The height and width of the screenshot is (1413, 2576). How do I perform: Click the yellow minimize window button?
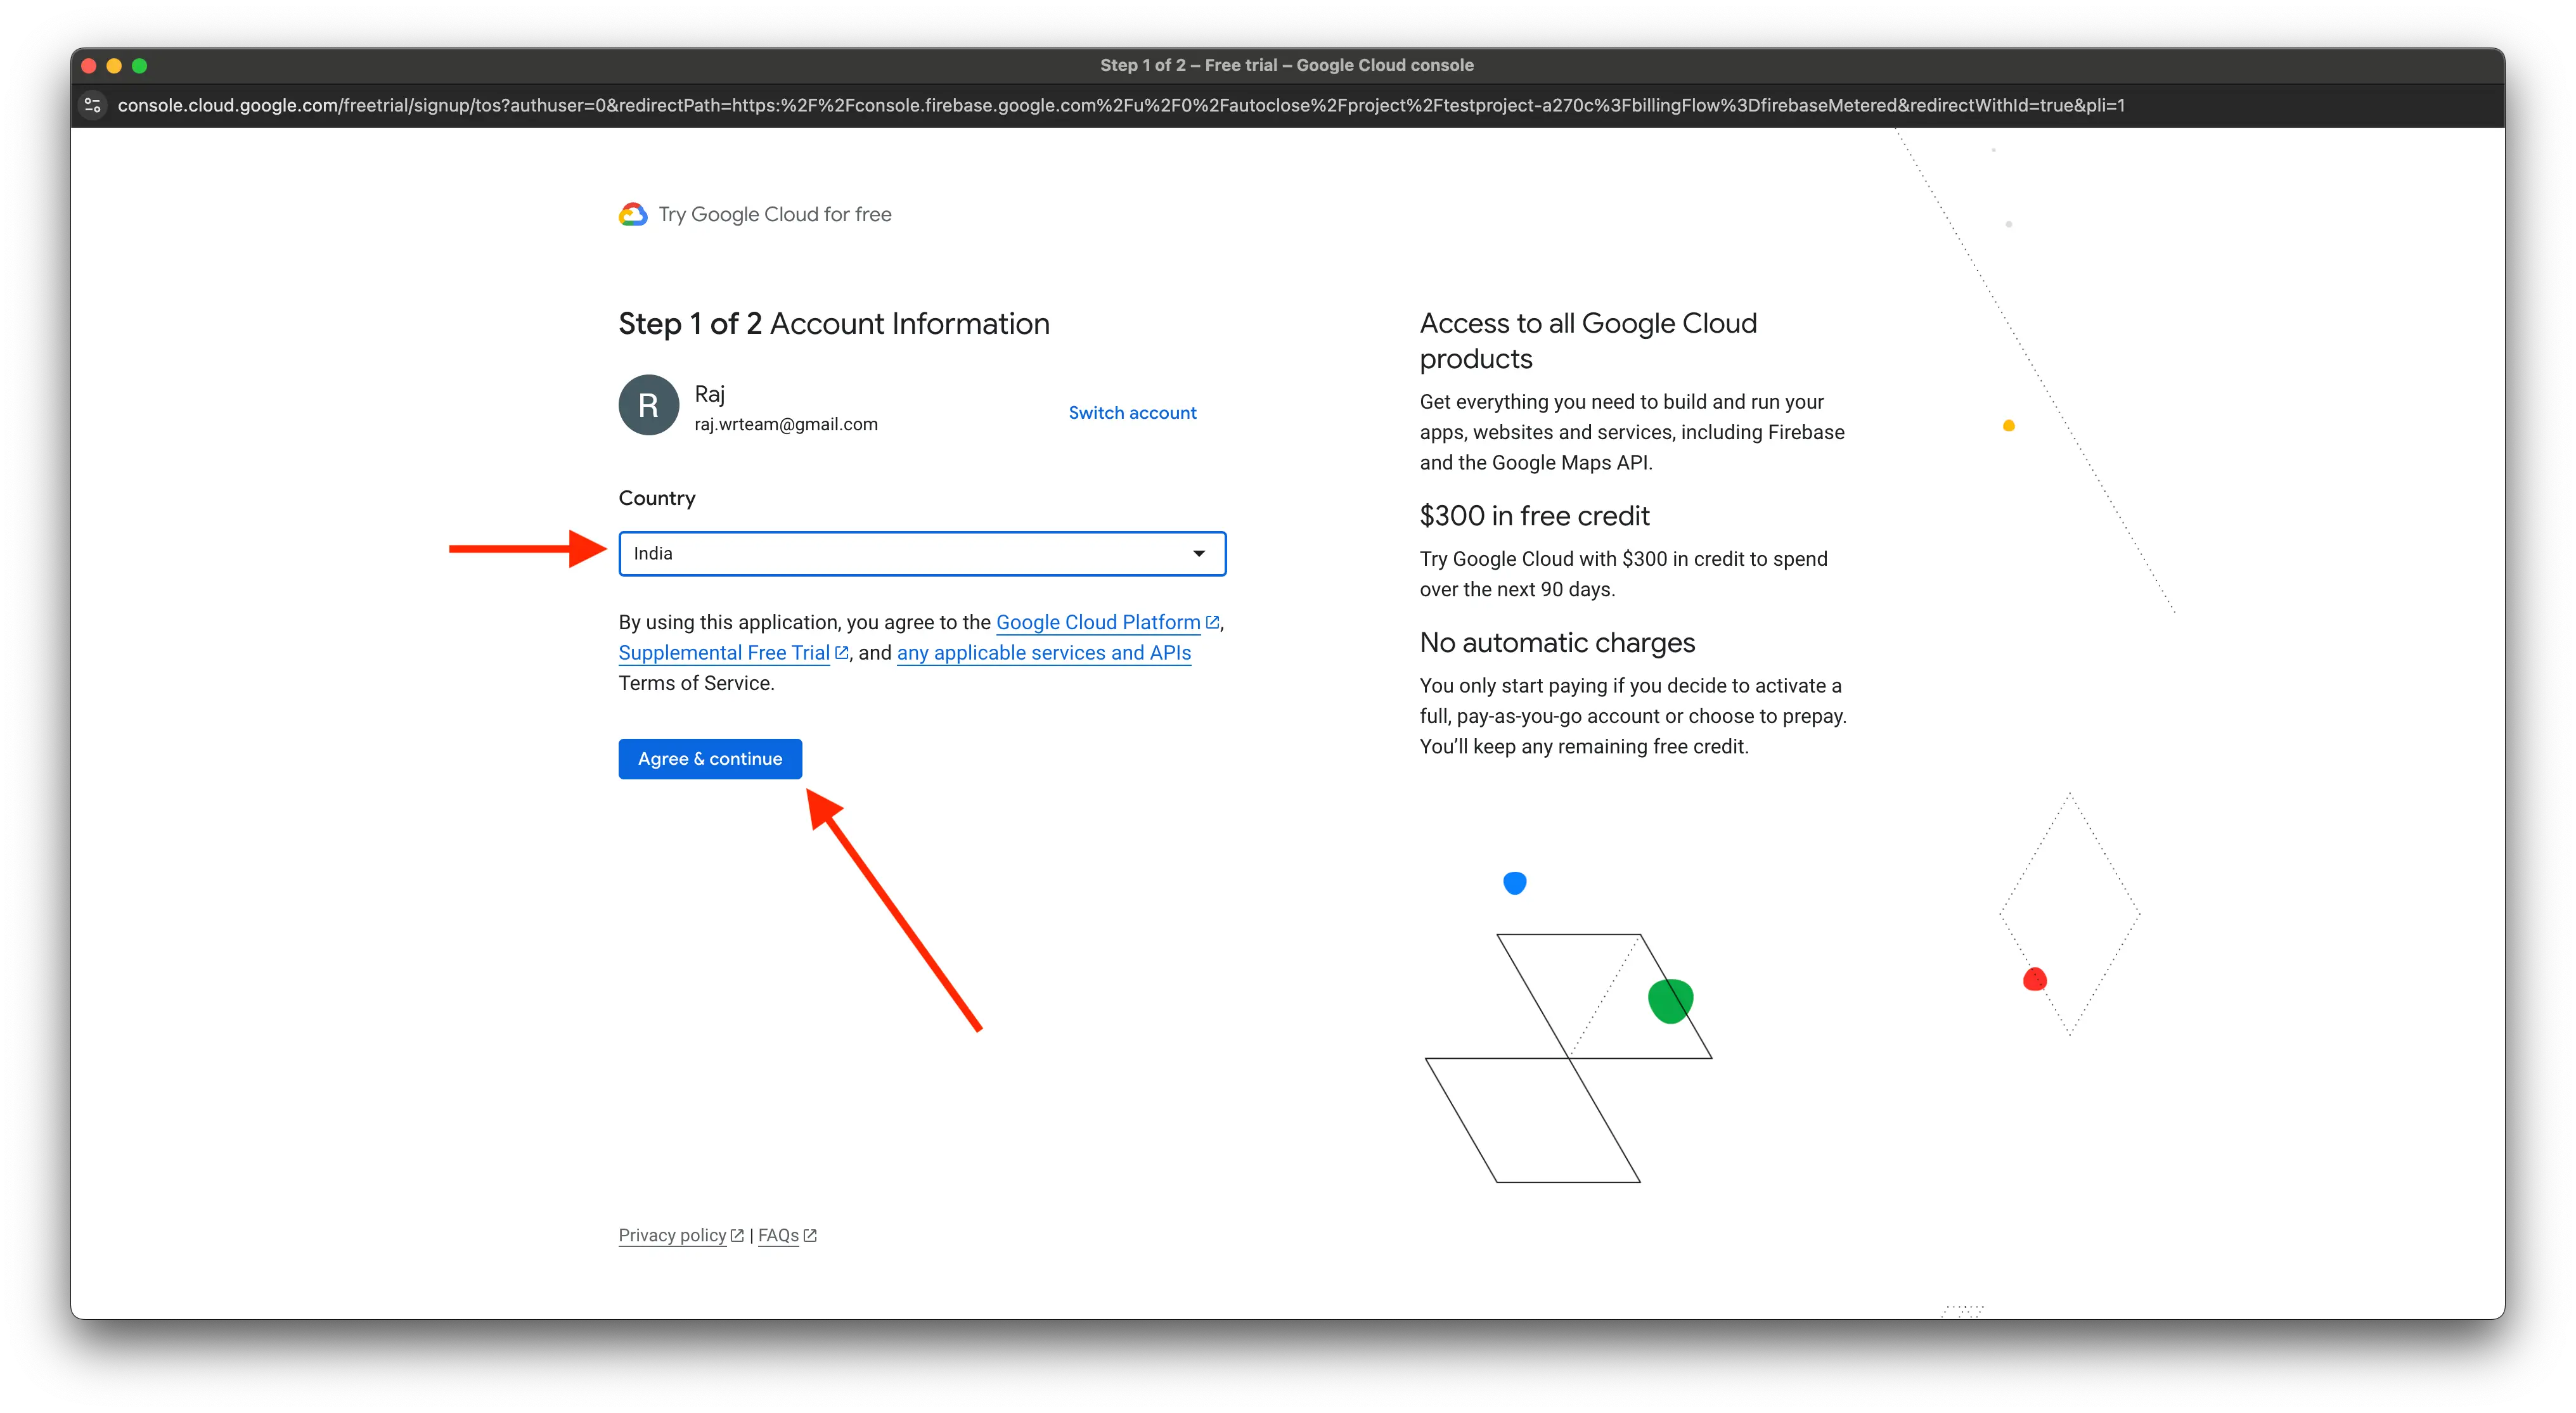(114, 66)
